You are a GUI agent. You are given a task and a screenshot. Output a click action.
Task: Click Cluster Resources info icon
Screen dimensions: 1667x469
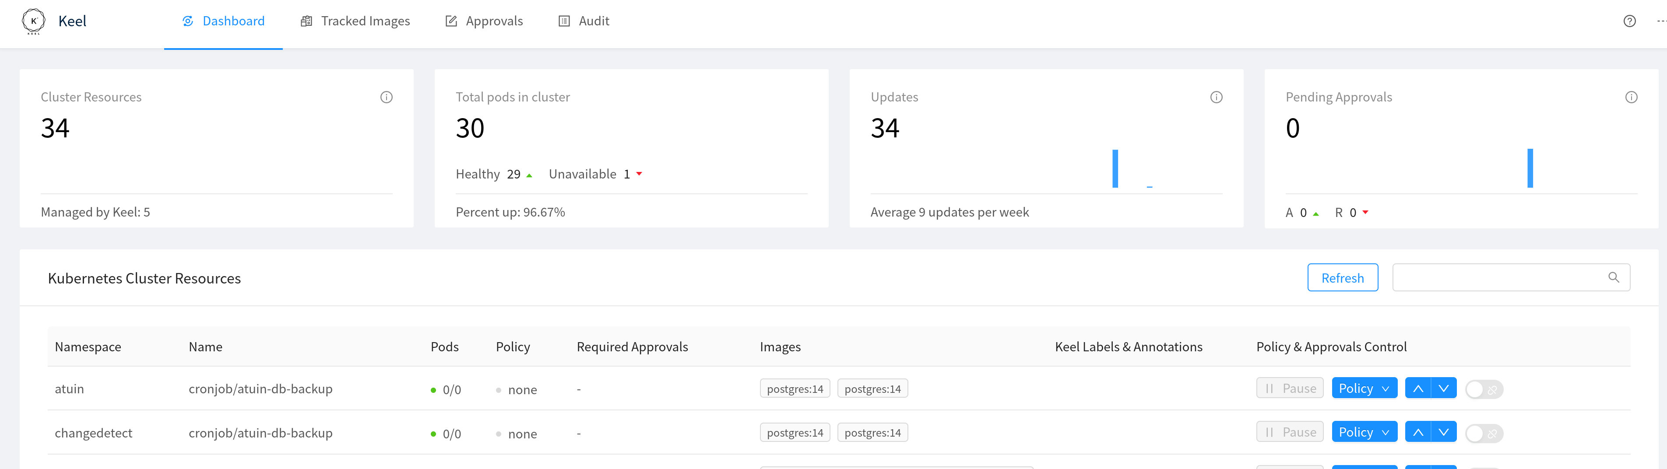coord(387,97)
